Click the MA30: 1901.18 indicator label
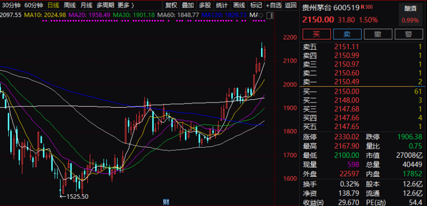 point(134,15)
